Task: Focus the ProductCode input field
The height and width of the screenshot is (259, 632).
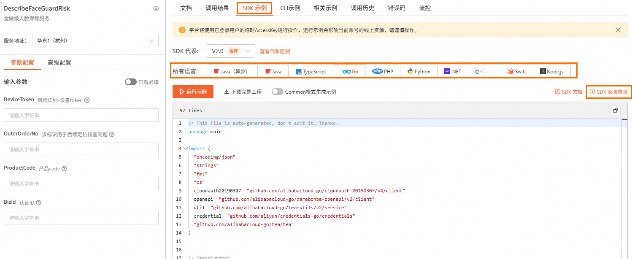Action: 81,183
